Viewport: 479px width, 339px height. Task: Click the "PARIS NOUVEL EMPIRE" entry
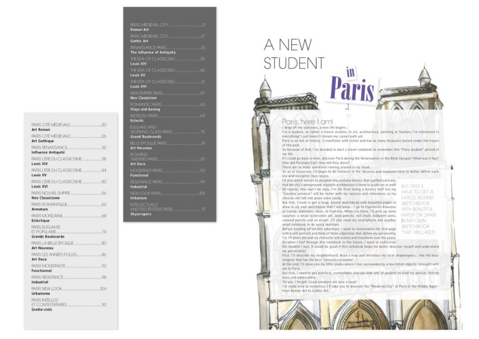coord(69,193)
